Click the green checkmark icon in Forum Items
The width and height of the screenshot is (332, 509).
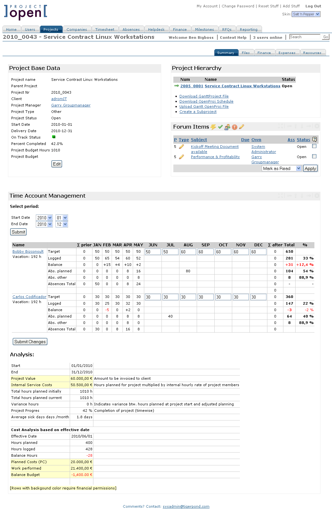point(220,127)
